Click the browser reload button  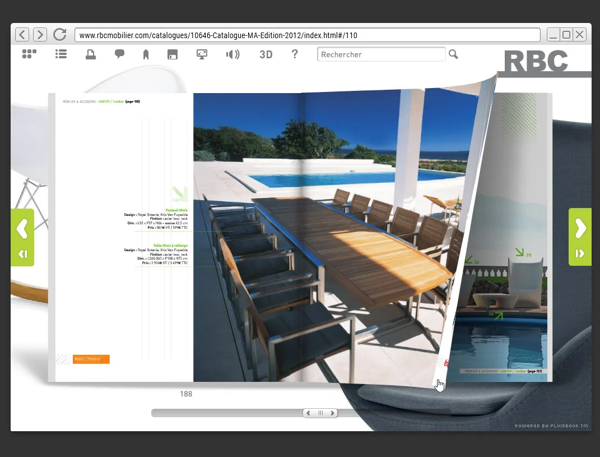pyautogui.click(x=59, y=35)
